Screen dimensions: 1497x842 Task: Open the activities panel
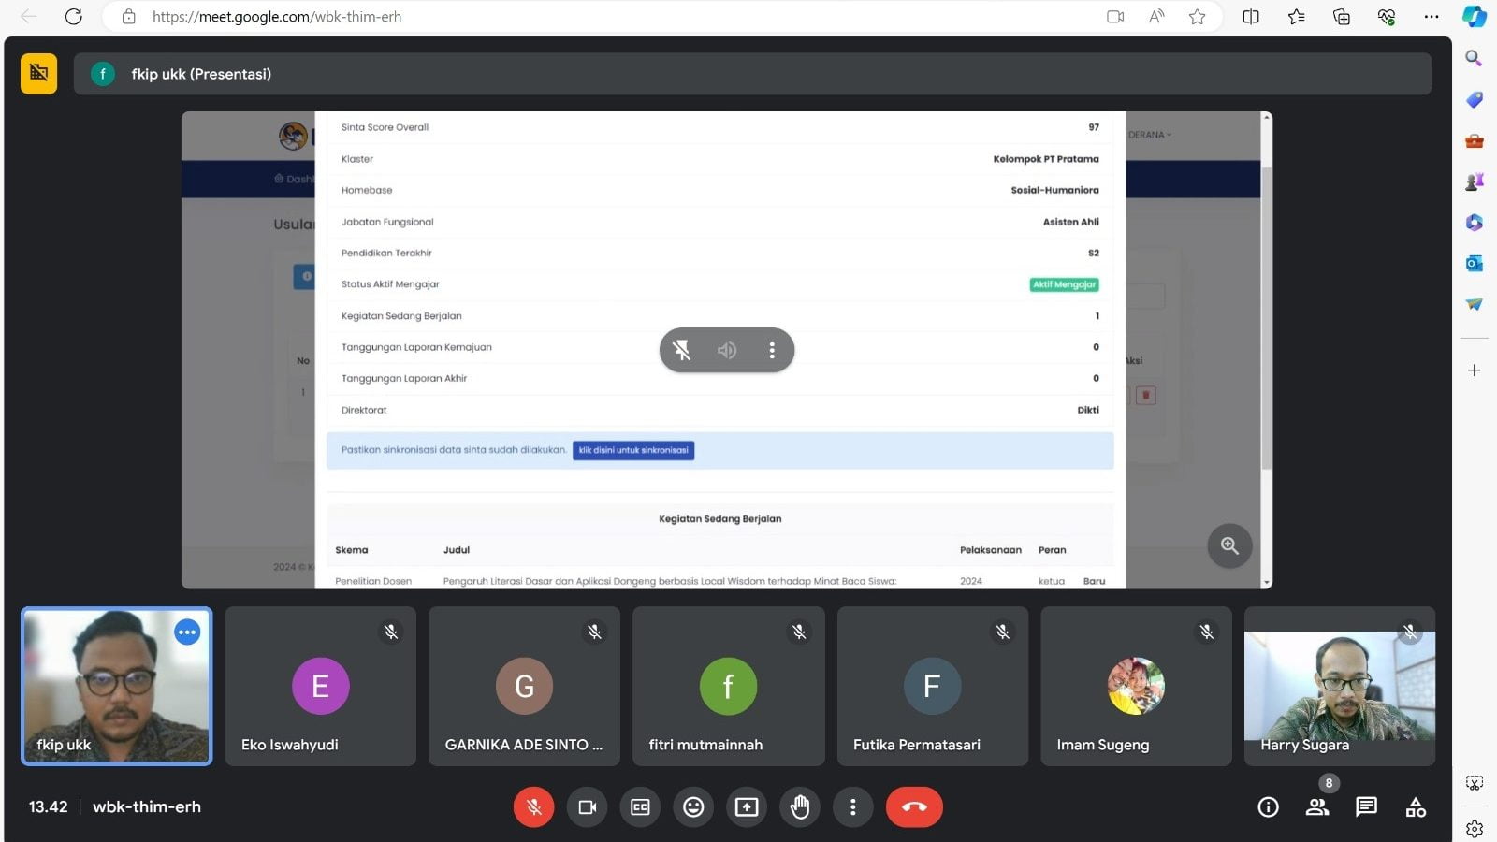(x=1416, y=807)
